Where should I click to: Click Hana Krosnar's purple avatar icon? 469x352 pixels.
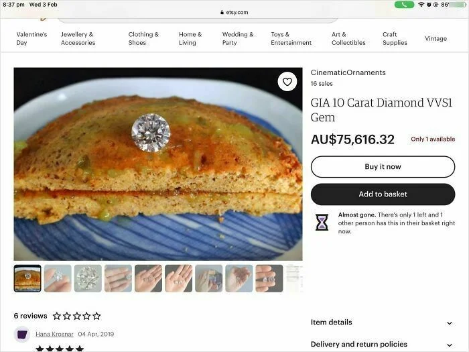click(x=22, y=334)
